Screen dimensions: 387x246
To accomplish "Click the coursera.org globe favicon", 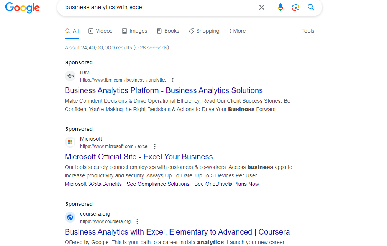I will tap(70, 217).
